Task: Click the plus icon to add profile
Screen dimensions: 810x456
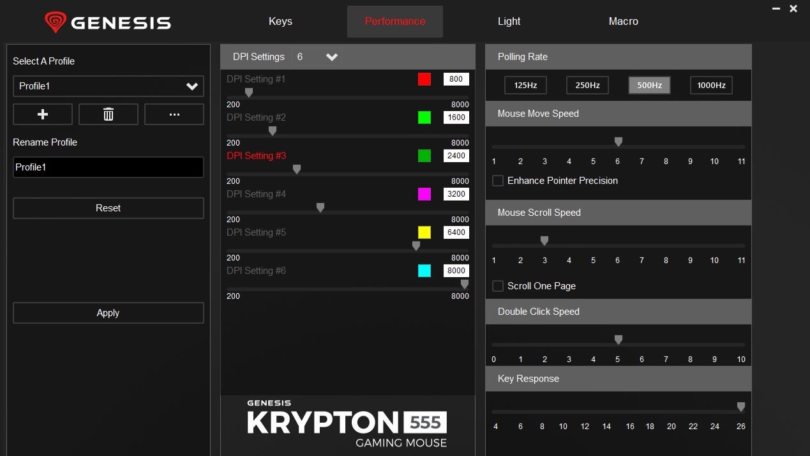Action: [x=43, y=114]
